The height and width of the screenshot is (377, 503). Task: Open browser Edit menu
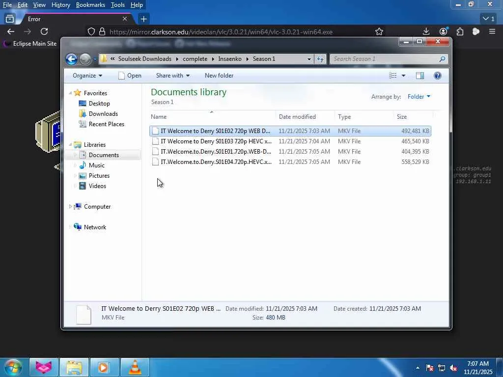coord(22,5)
